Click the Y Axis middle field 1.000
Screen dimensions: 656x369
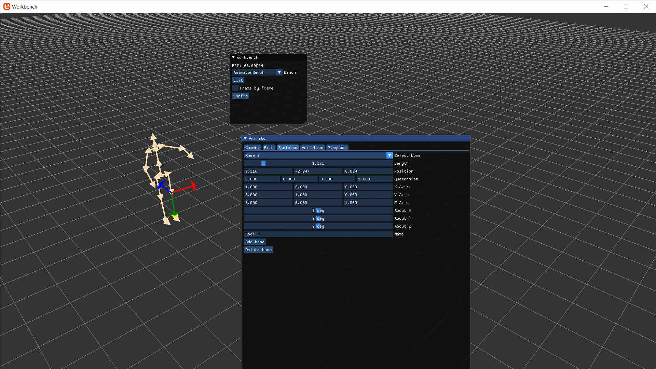click(318, 195)
